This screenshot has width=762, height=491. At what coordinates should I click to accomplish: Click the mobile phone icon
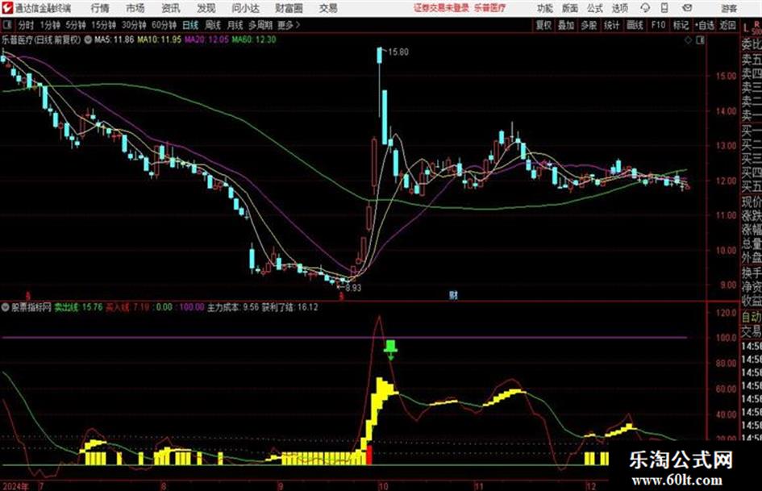pos(664,8)
